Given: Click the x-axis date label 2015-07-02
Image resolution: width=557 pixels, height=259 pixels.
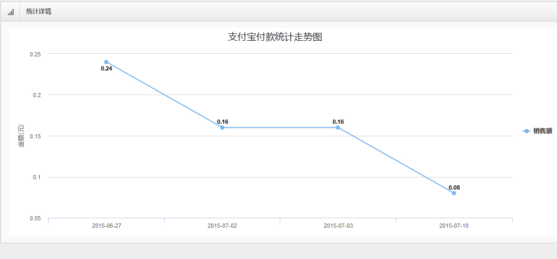Looking at the screenshot, I should (x=222, y=226).
